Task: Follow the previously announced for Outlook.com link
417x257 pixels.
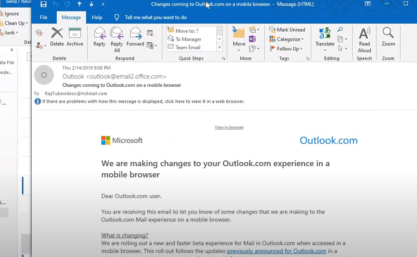Action: (x=276, y=251)
